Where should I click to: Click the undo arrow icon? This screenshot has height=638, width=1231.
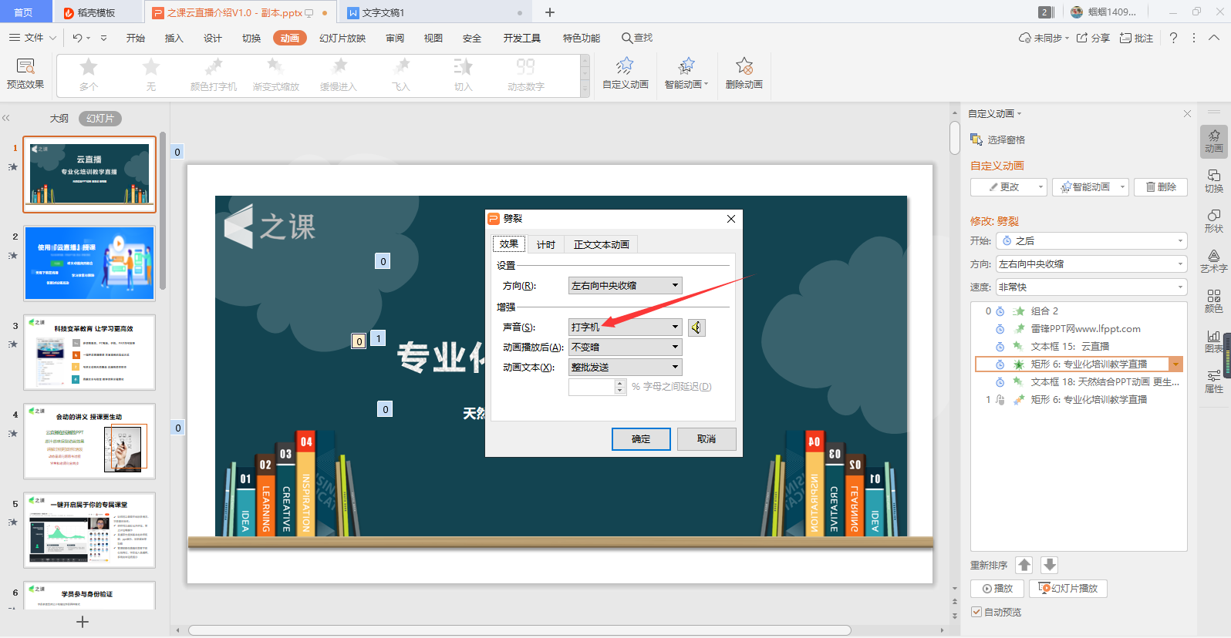pyautogui.click(x=77, y=38)
